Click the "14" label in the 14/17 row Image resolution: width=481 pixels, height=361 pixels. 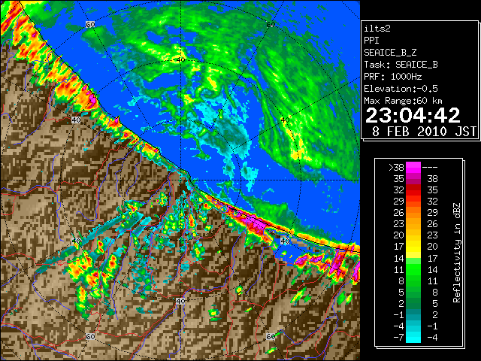(x=398, y=258)
